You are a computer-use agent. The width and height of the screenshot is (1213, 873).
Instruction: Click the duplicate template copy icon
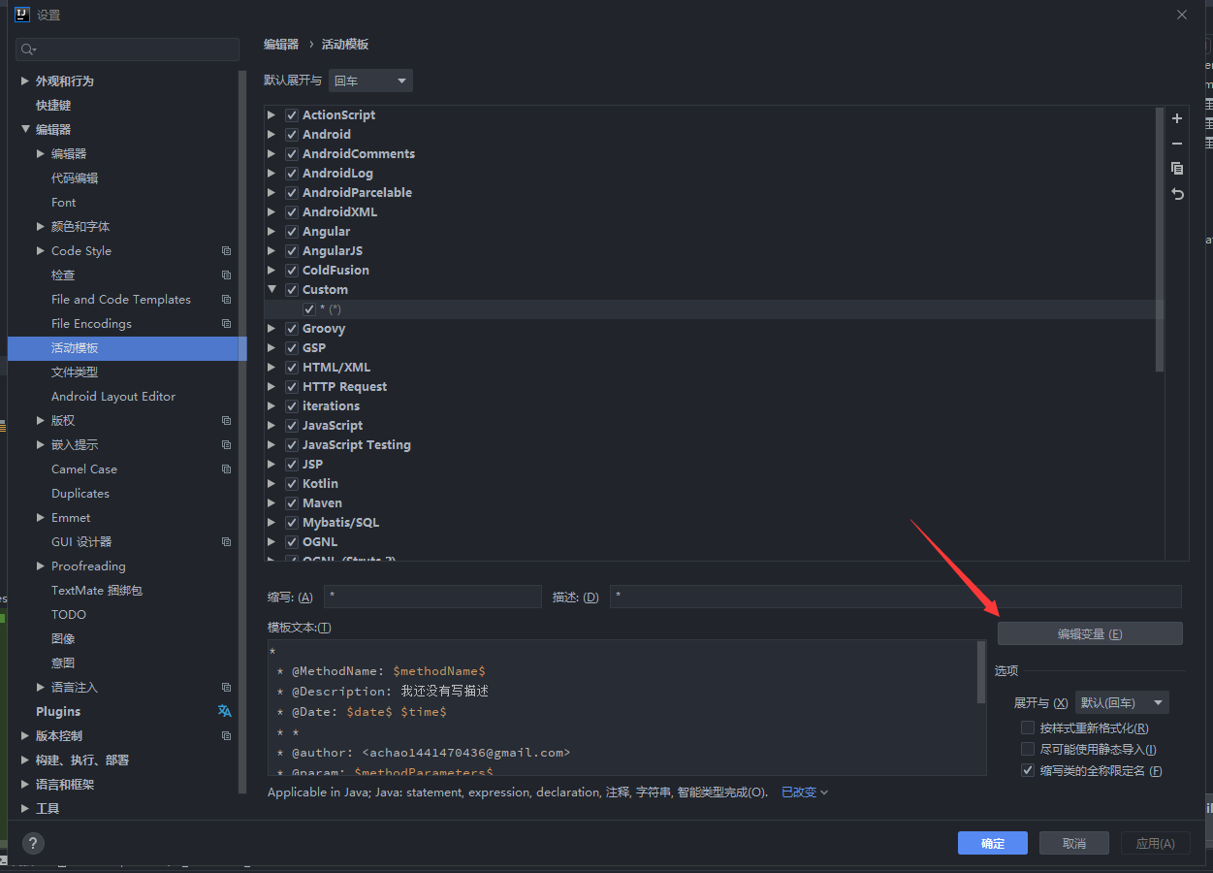[1177, 169]
